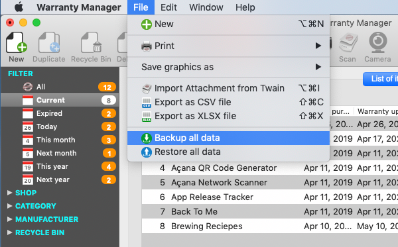398x247 pixels.
Task: Select the Today filter calendar icon
Action: tap(28, 126)
